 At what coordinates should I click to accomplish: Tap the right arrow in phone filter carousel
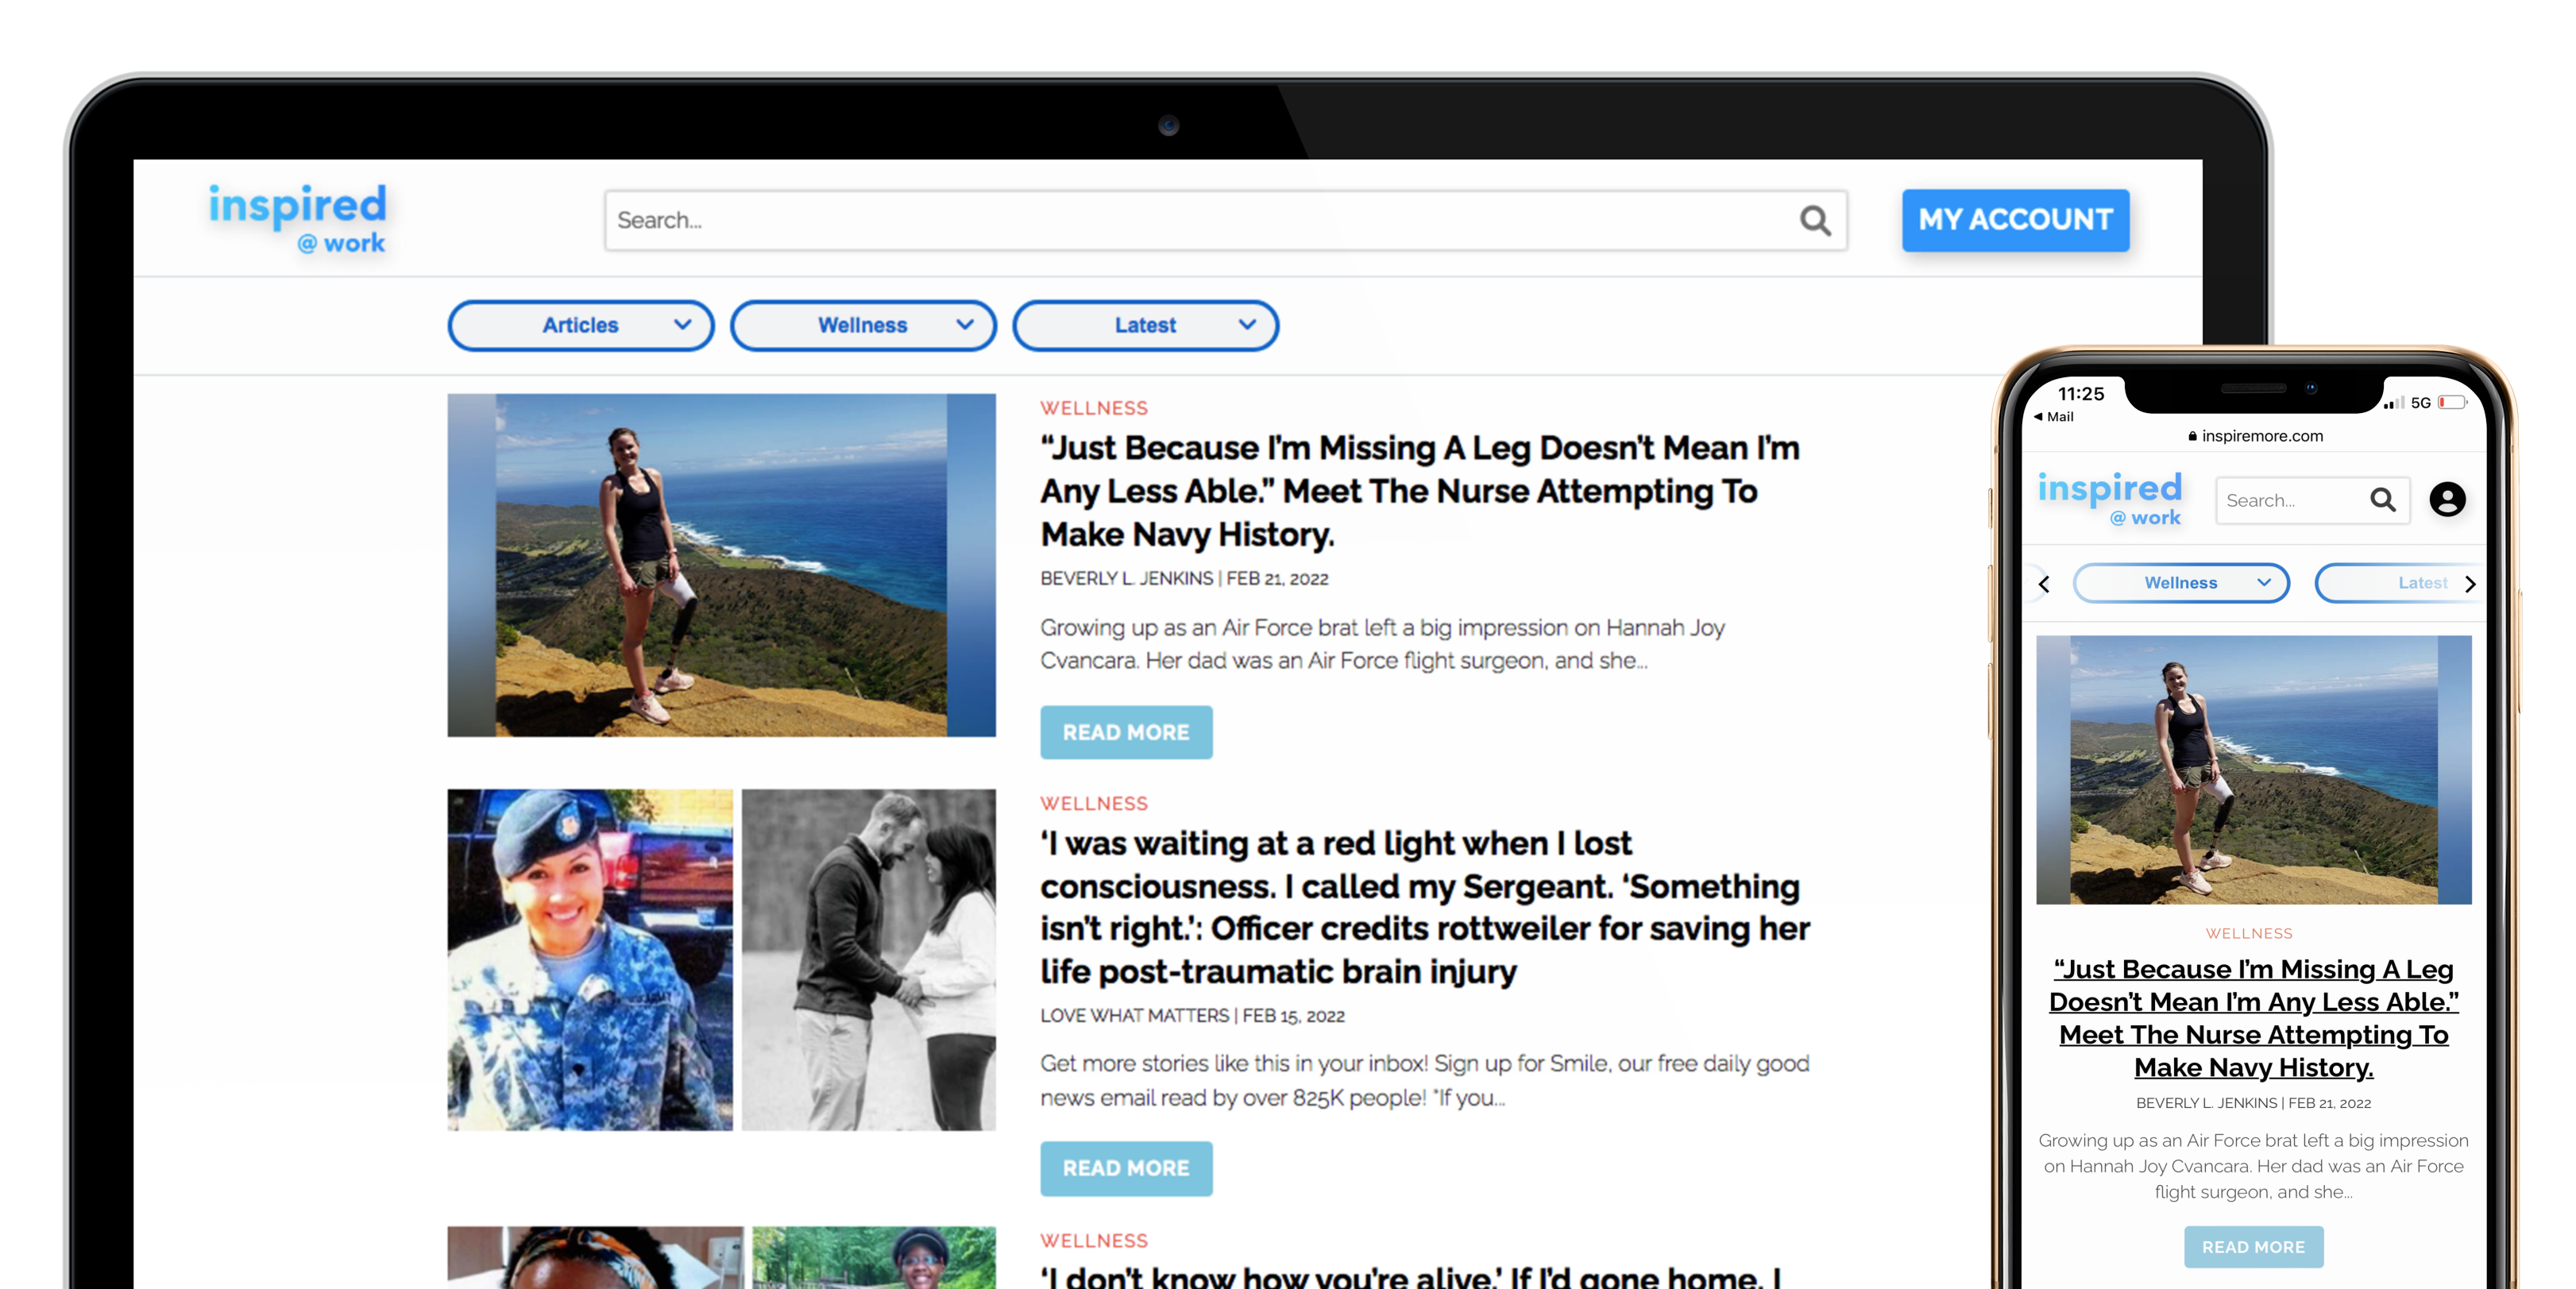click(x=2470, y=584)
